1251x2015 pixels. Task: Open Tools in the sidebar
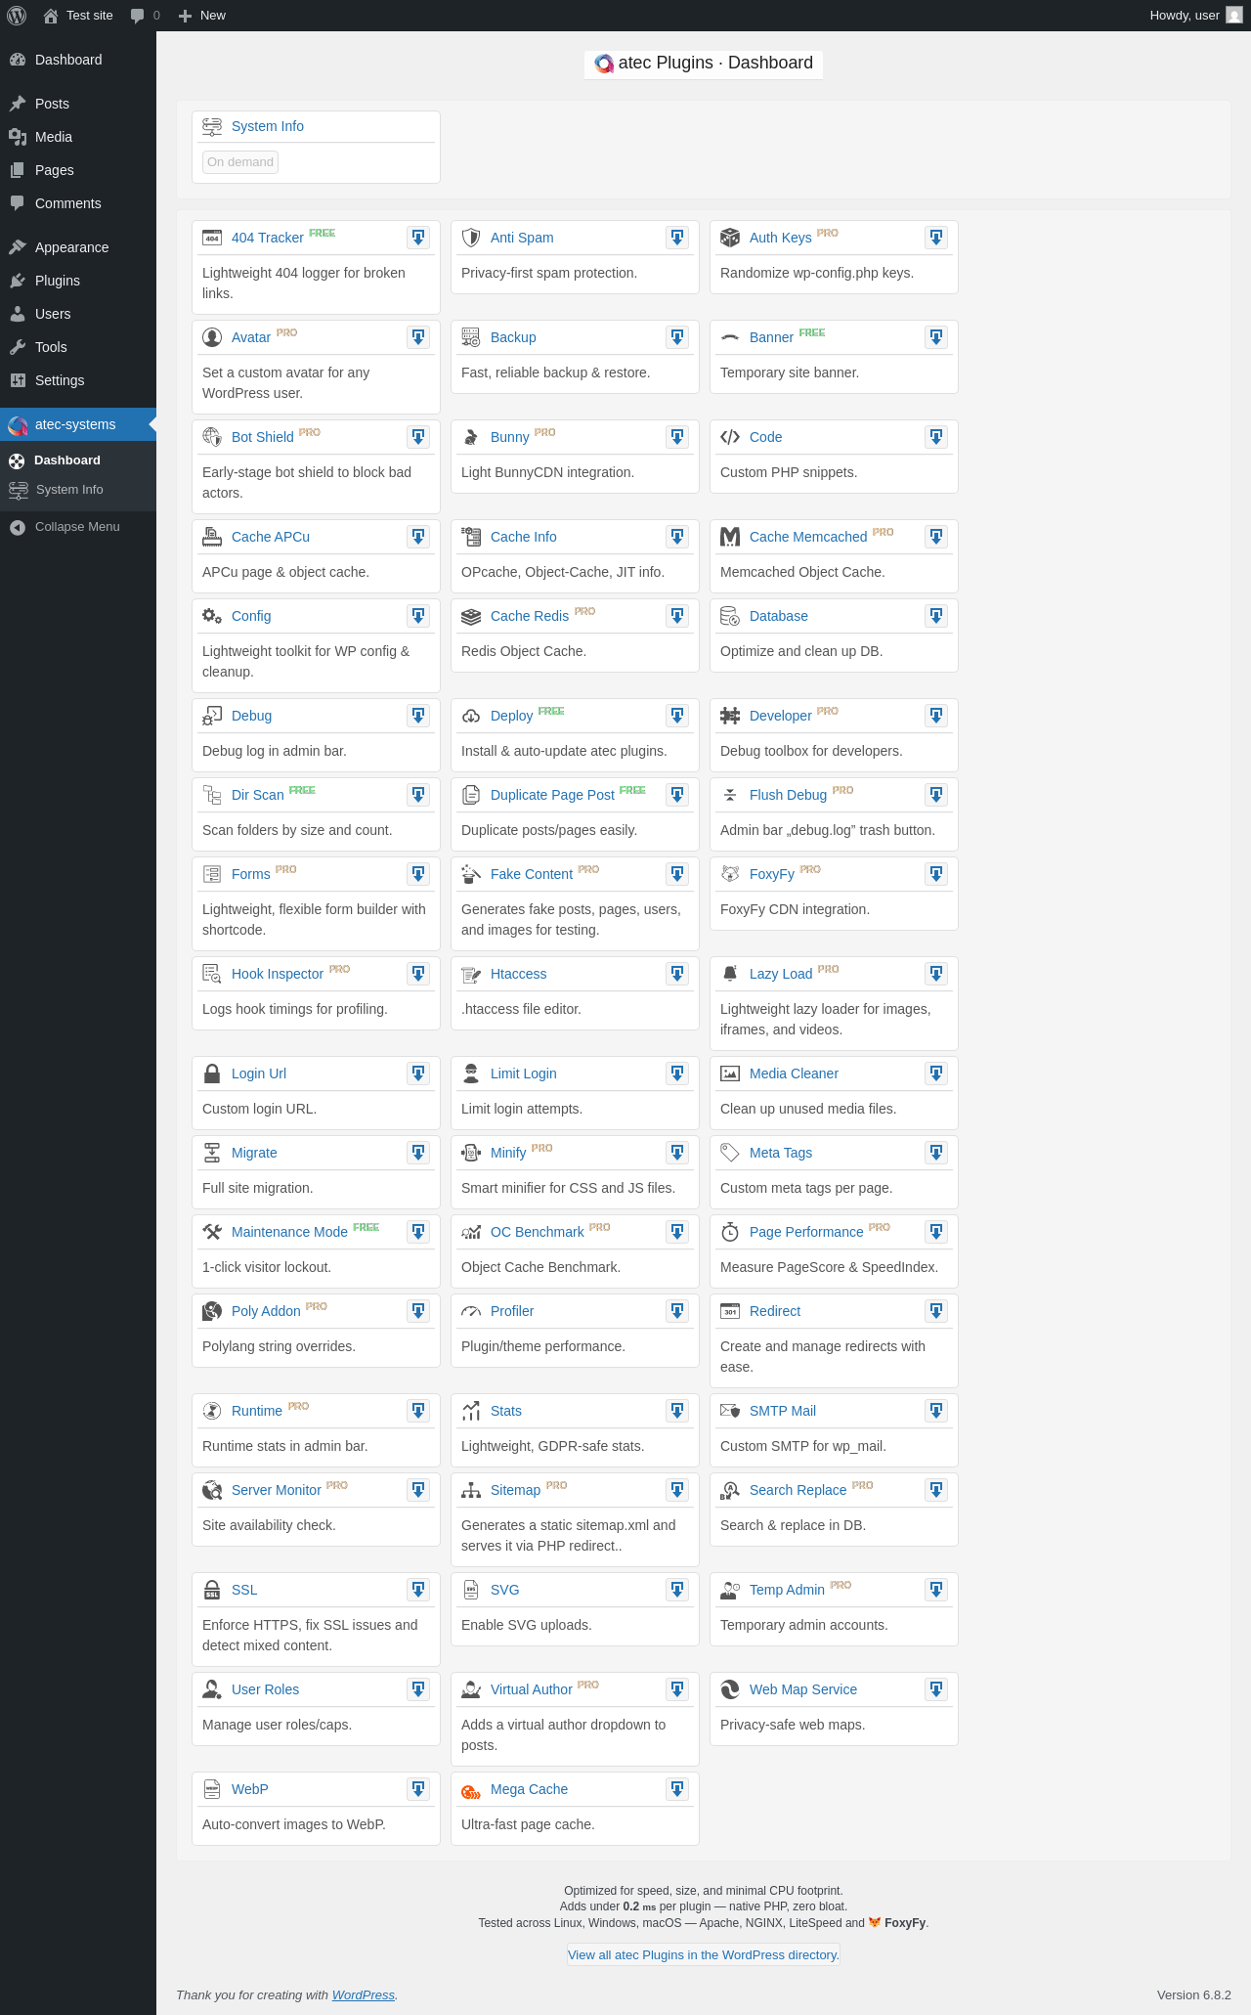click(x=78, y=347)
